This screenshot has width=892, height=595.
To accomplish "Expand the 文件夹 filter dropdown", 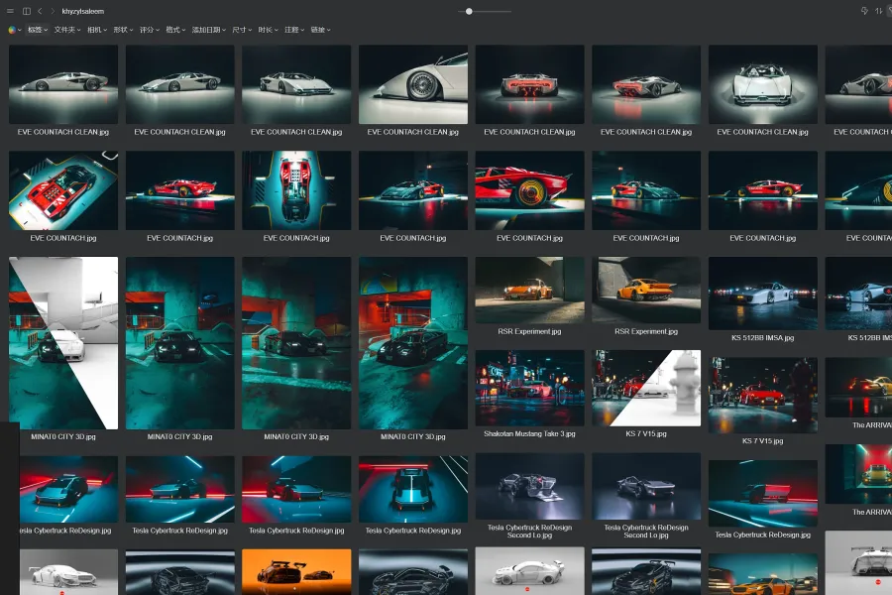I will (x=65, y=30).
